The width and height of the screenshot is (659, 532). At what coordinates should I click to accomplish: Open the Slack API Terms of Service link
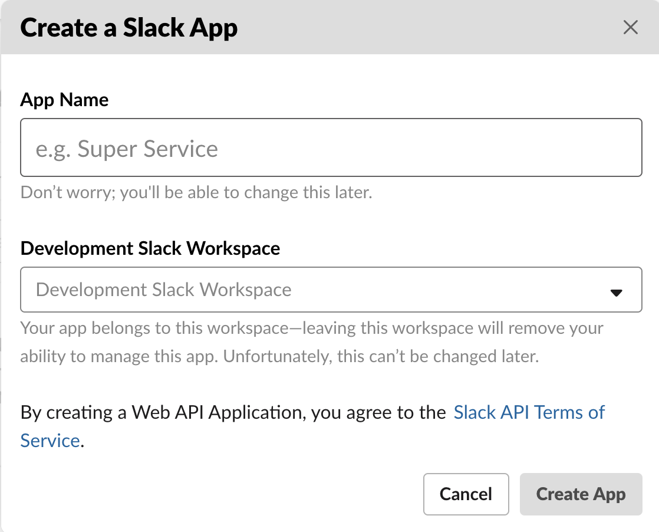529,412
